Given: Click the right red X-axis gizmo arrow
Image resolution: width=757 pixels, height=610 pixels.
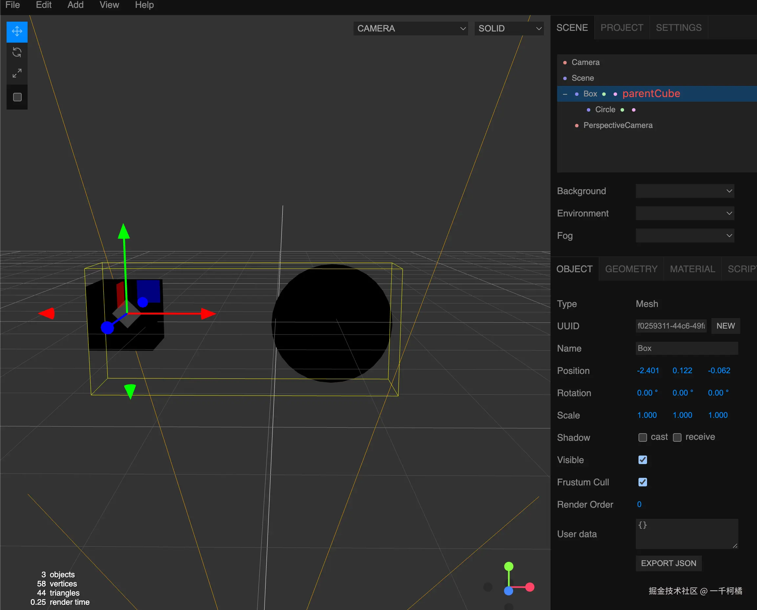Looking at the screenshot, I should pyautogui.click(x=208, y=314).
